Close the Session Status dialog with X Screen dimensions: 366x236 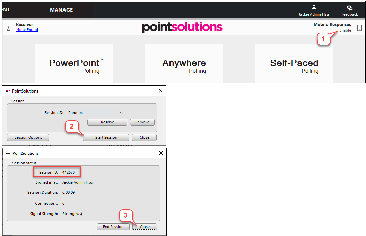click(x=161, y=153)
